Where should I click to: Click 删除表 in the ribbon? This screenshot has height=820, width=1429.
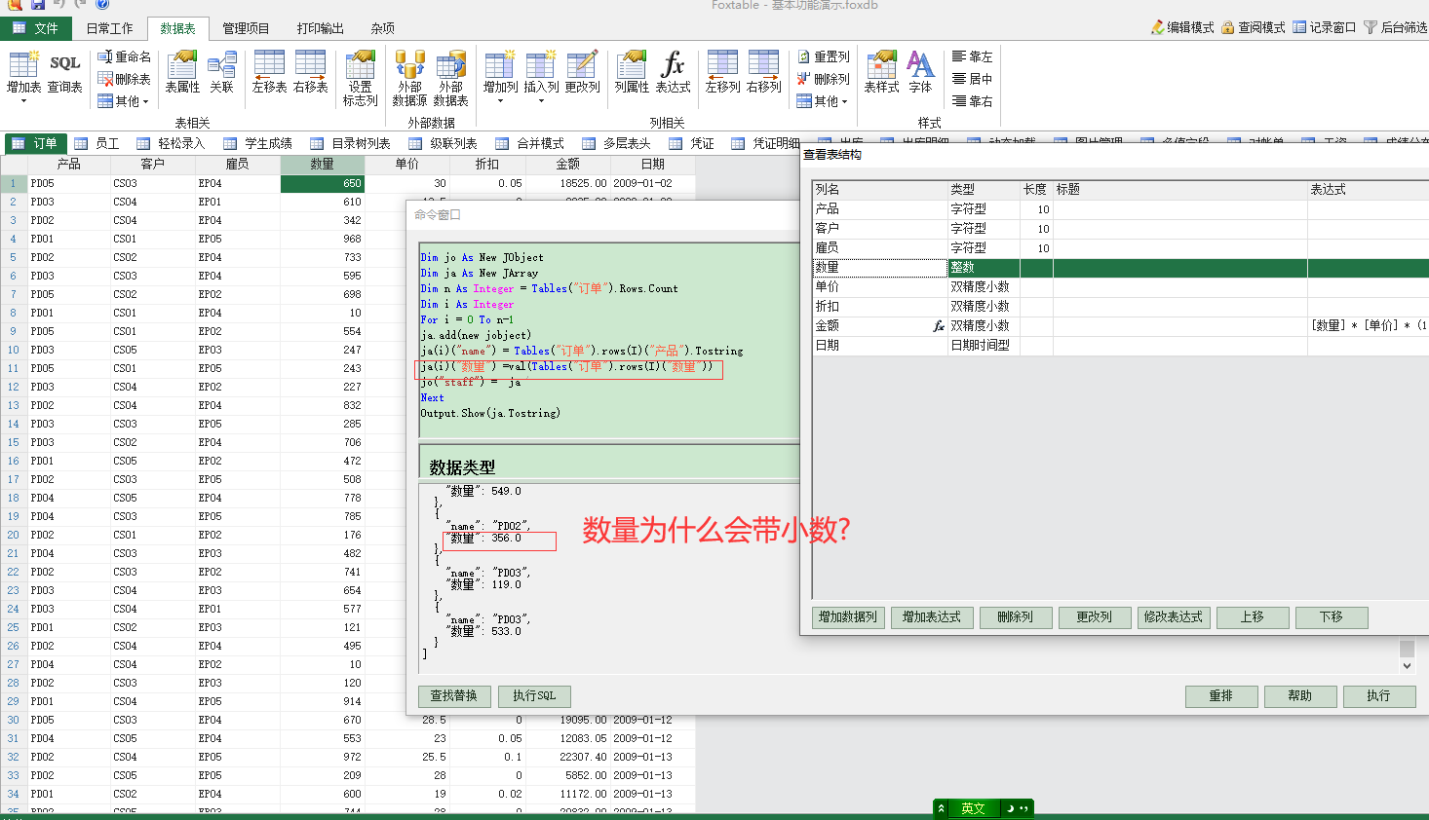pos(125,79)
